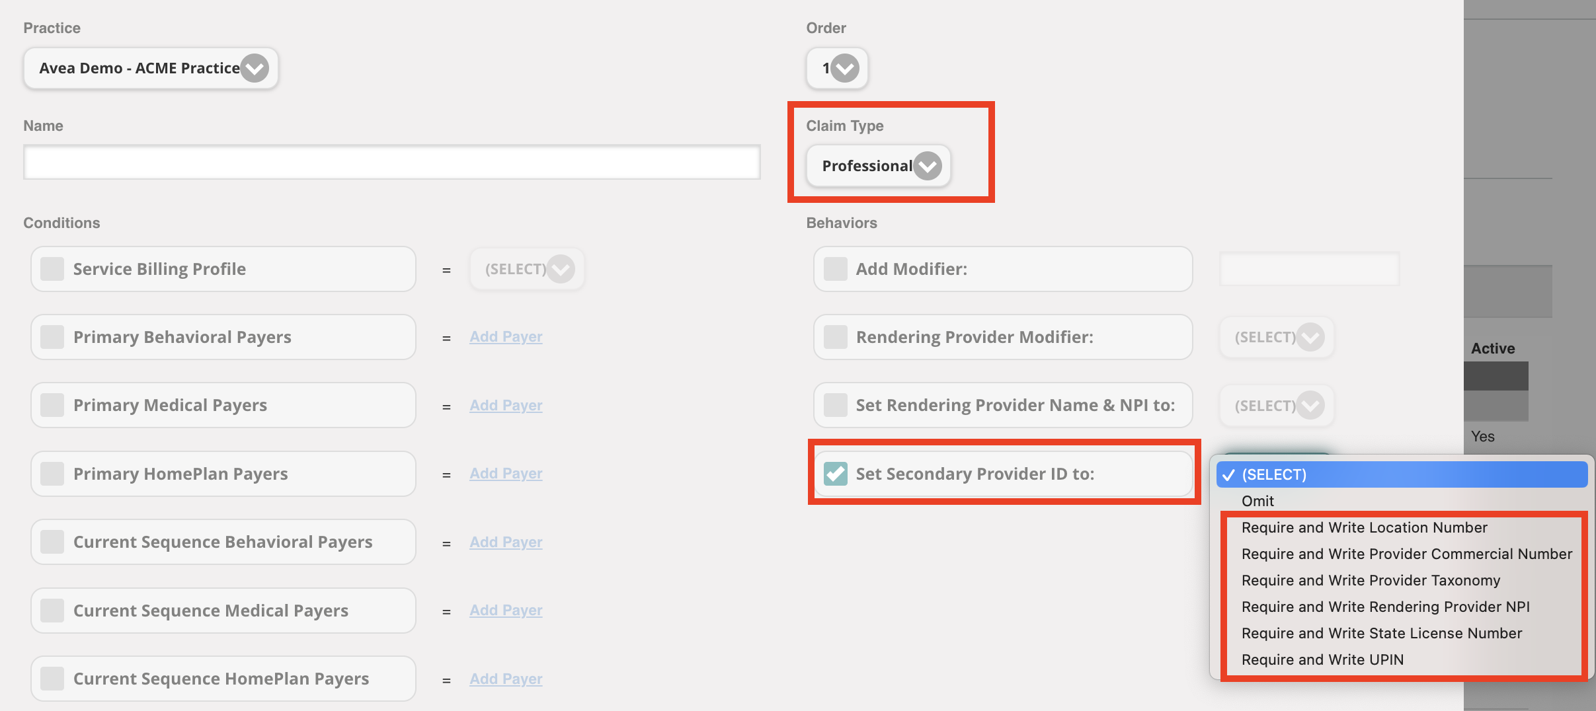
Task: Click Add Payer for Primary Behavioral Payers
Action: 506,337
